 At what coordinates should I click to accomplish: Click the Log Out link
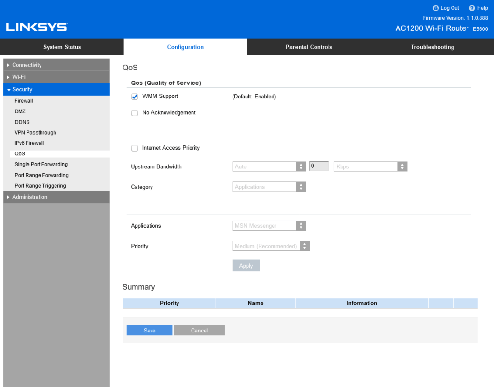tap(450, 8)
